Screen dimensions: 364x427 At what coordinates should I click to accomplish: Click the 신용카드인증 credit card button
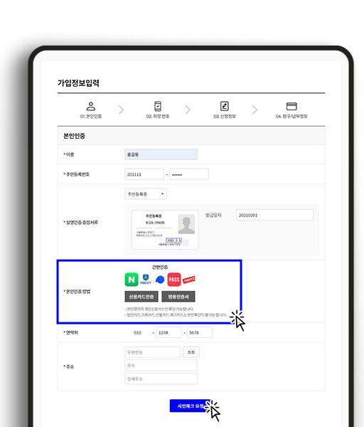141,297
